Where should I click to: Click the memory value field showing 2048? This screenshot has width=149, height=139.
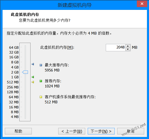click(116, 48)
